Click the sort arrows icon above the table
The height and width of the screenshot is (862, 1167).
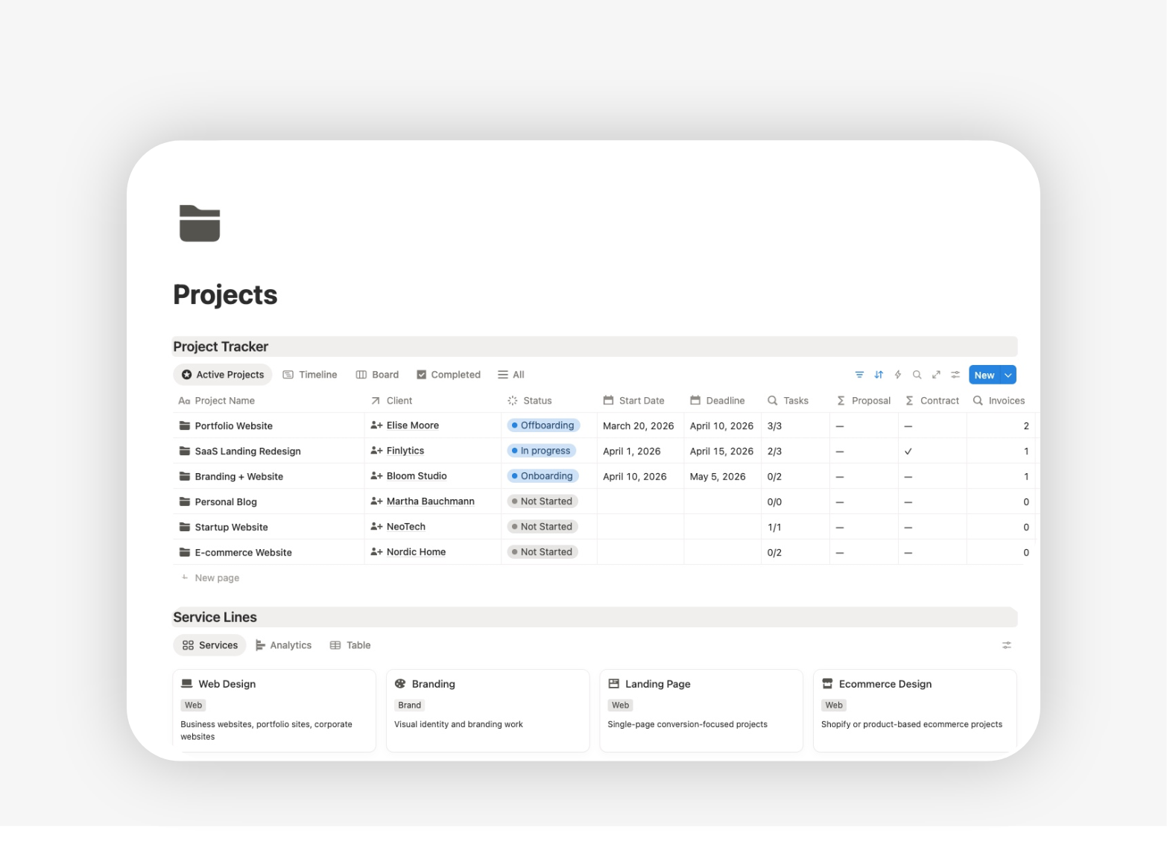point(879,375)
